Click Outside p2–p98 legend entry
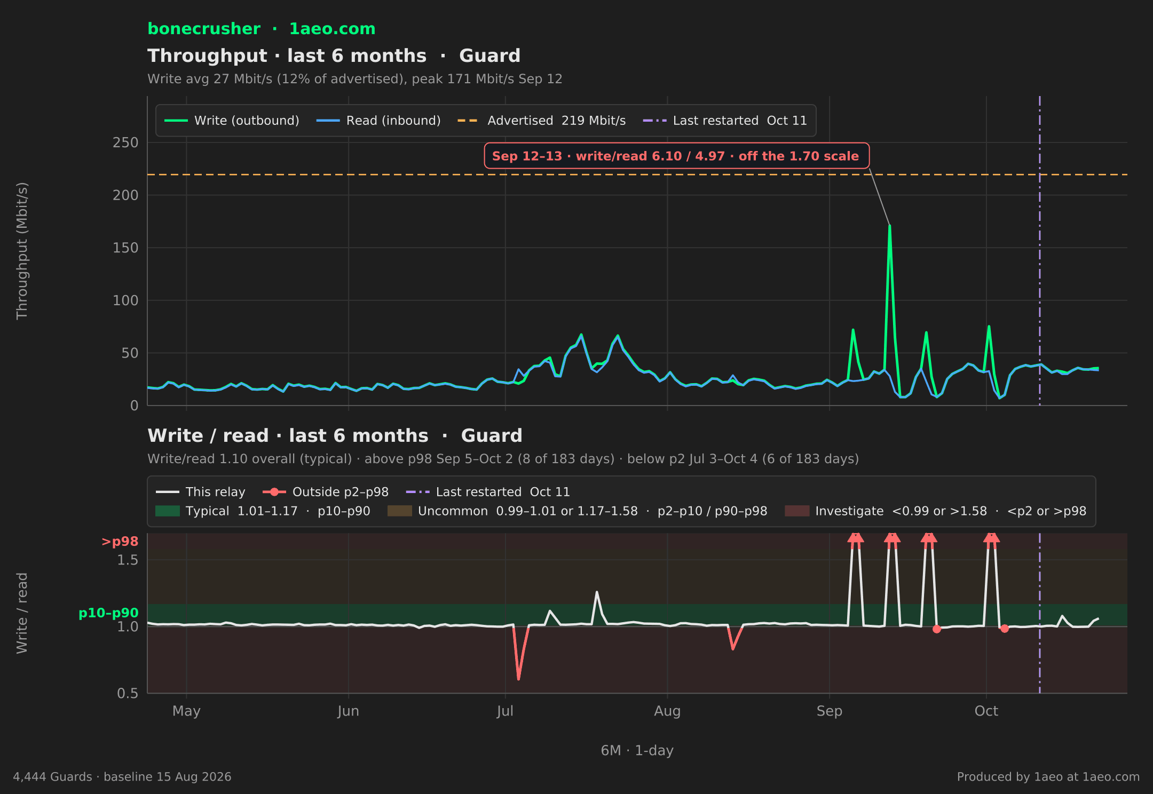The height and width of the screenshot is (794, 1153). pyautogui.click(x=326, y=492)
